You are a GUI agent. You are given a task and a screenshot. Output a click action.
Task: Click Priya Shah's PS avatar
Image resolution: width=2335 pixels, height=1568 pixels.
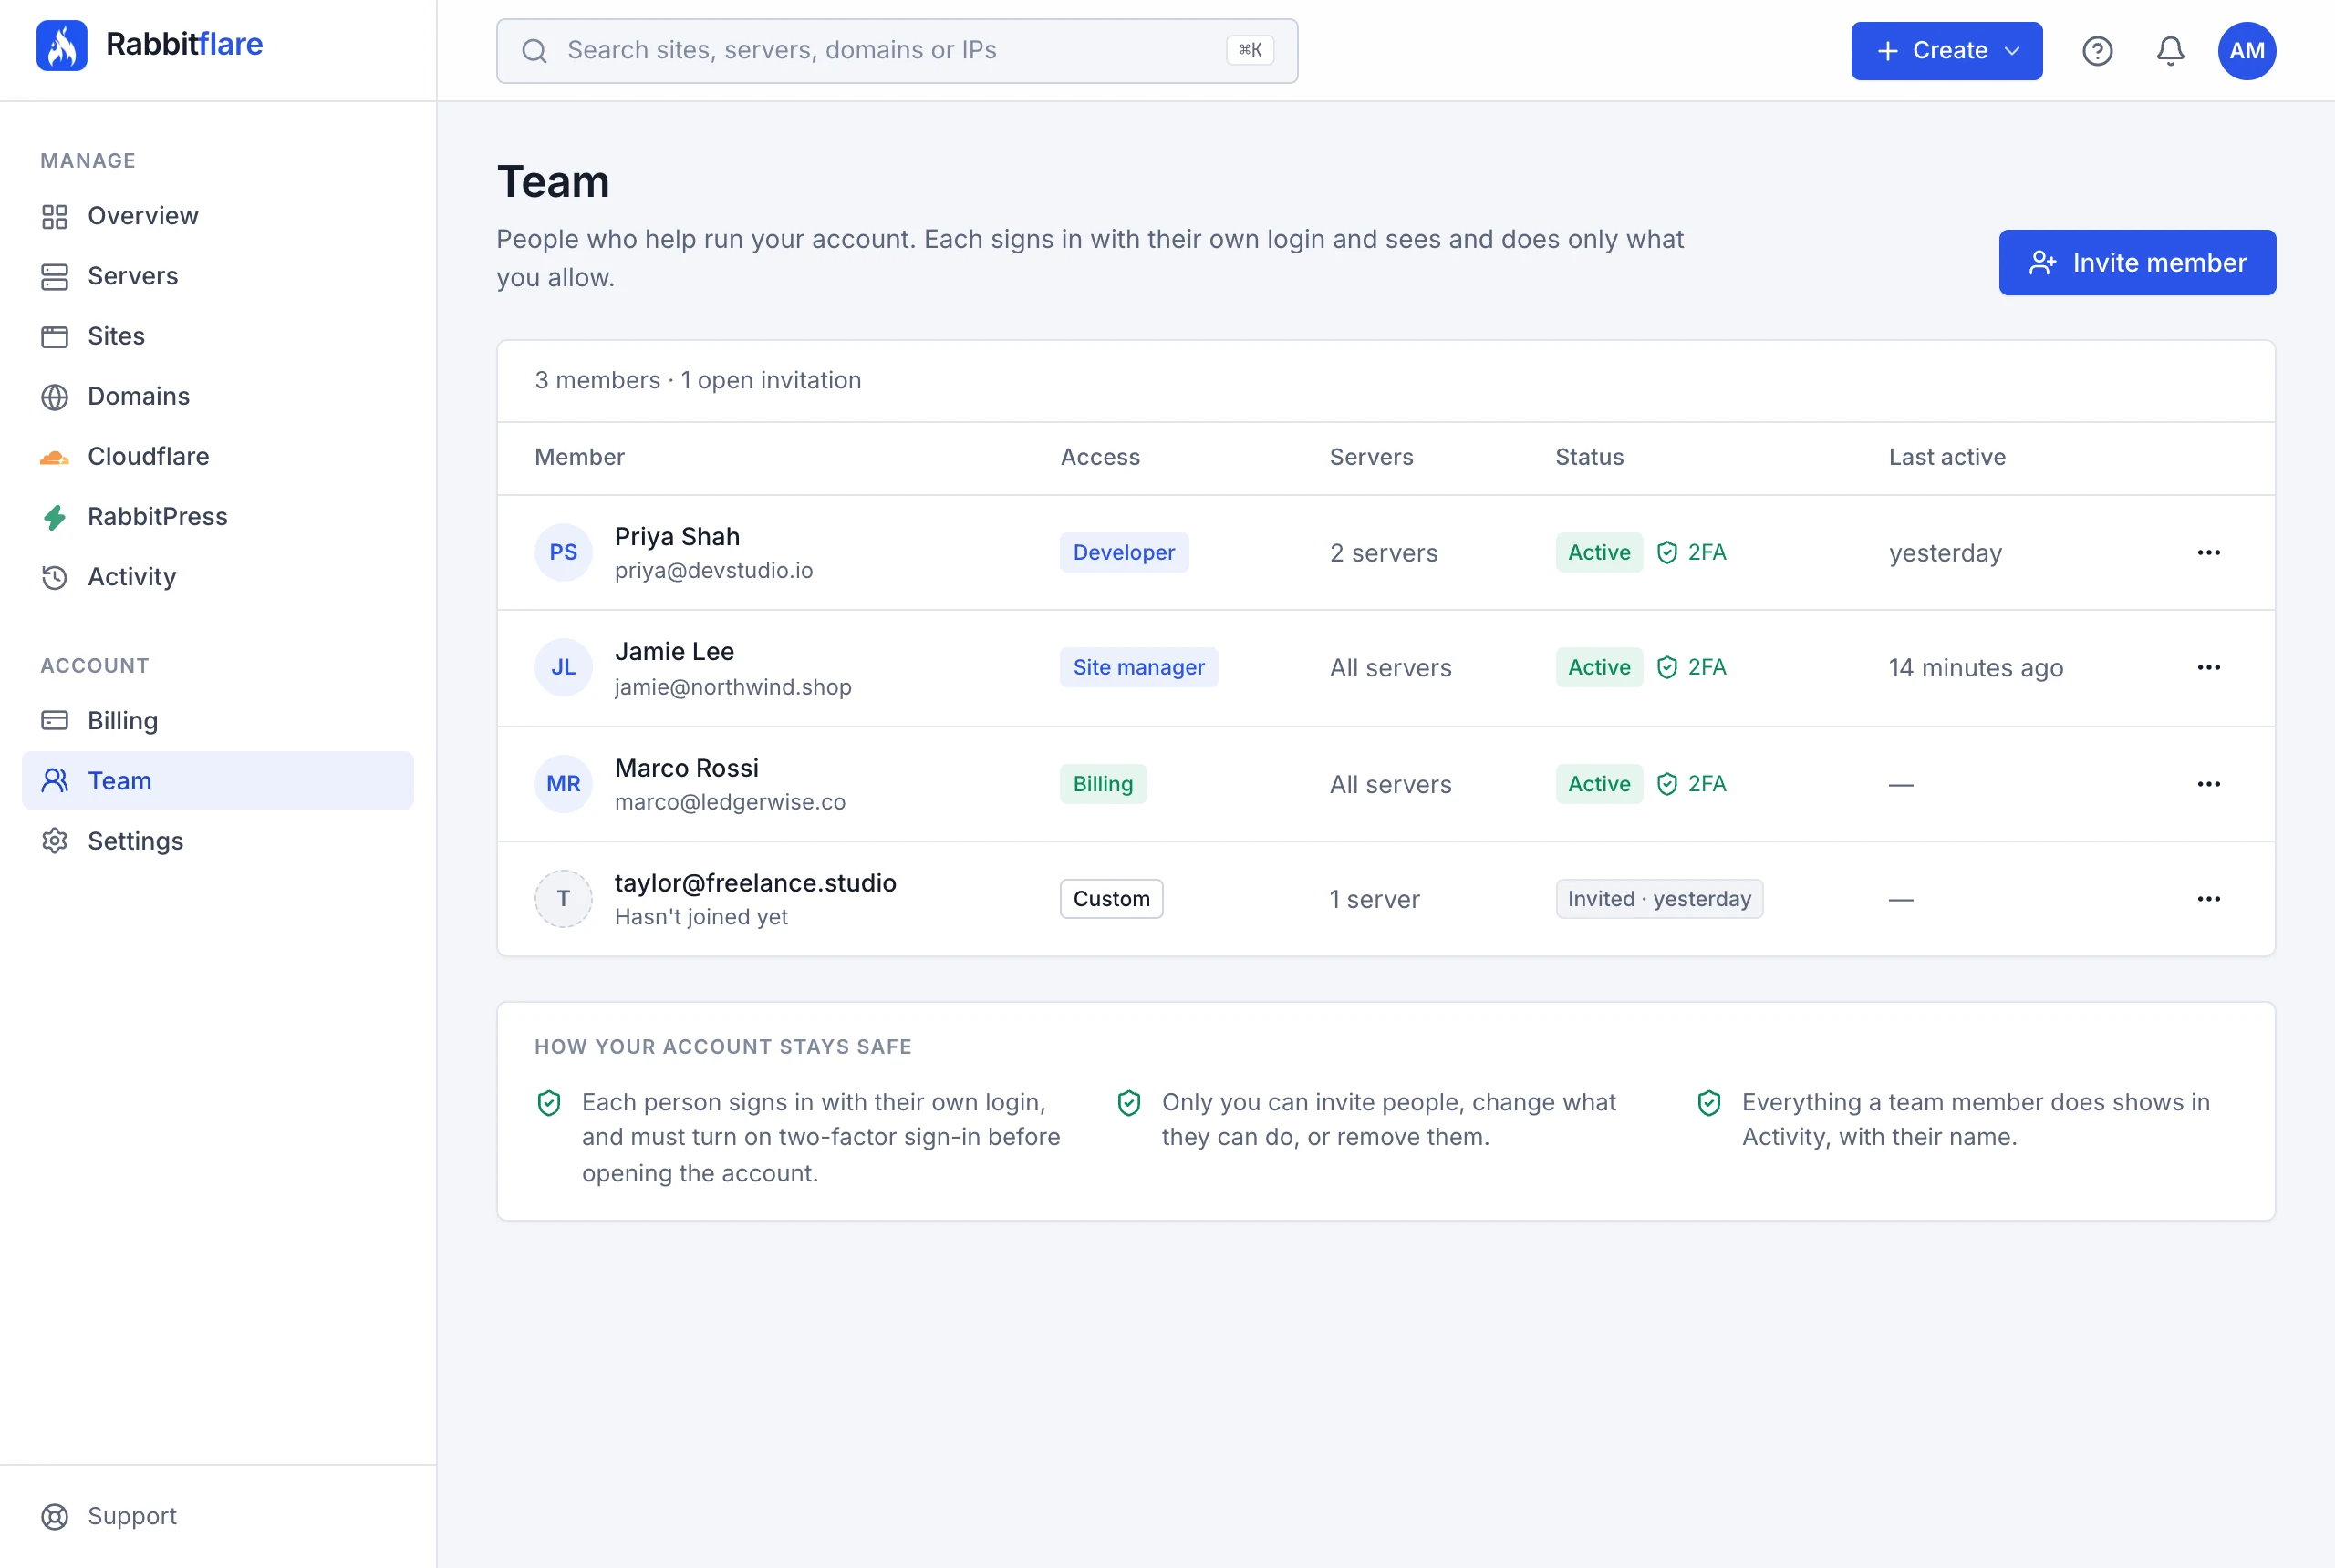click(x=564, y=552)
